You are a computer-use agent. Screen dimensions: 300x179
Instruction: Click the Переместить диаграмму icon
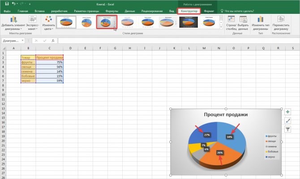(x=281, y=19)
